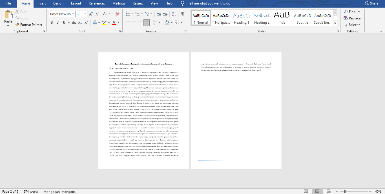Switch to the Insert tab
The width and height of the screenshot is (385, 194).
[41, 3]
